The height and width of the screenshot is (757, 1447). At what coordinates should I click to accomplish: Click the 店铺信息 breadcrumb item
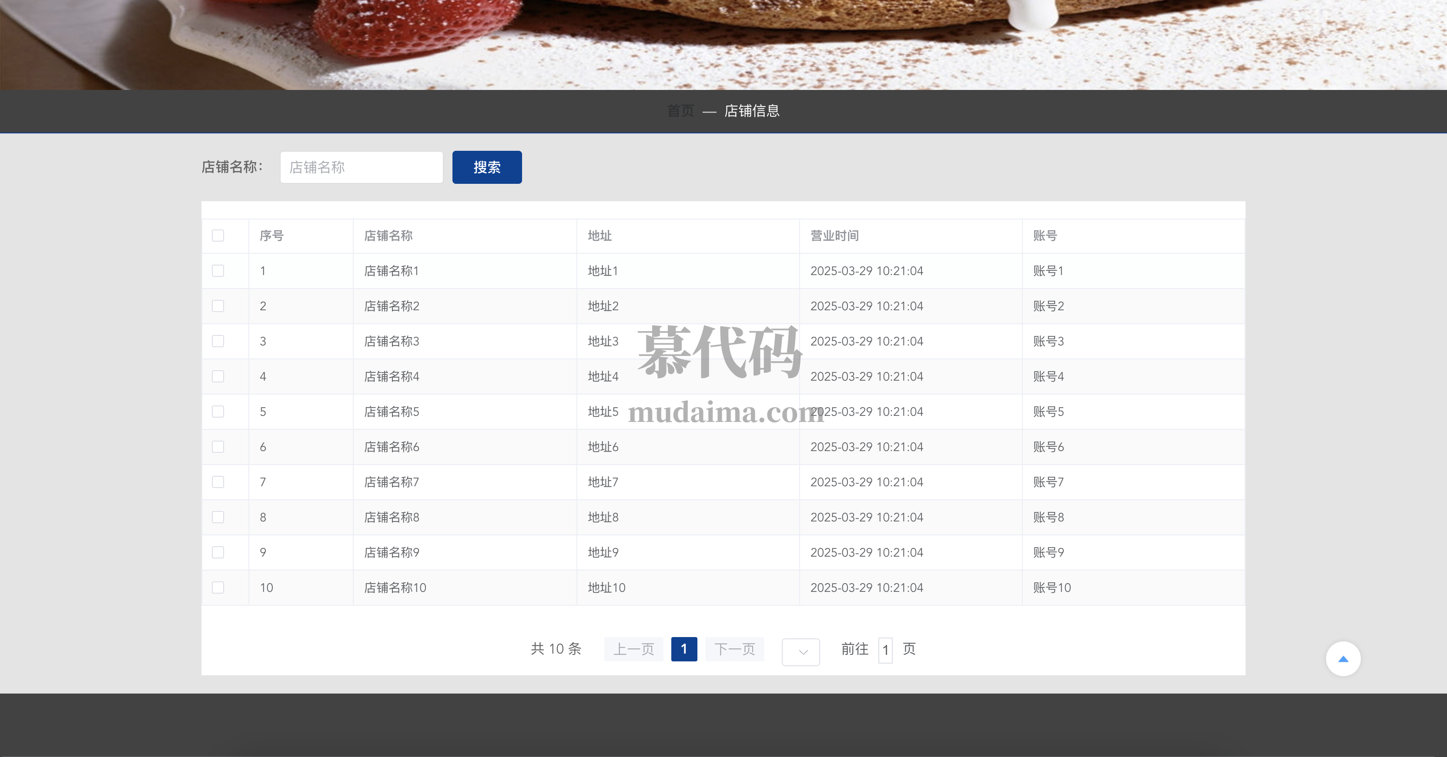[752, 111]
